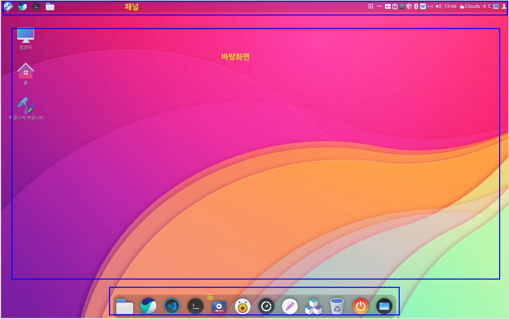Open the file manager folder in dock
This screenshot has width=509, height=319.
(x=124, y=306)
